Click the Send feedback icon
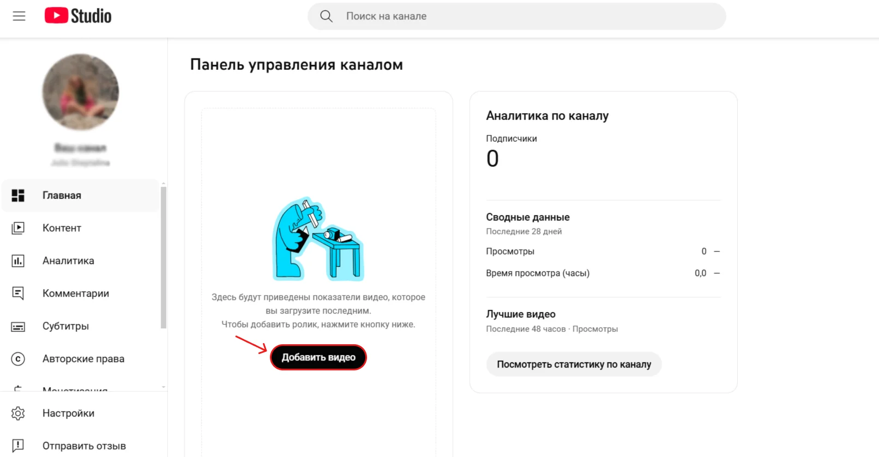Image resolution: width=879 pixels, height=457 pixels. coord(18,446)
